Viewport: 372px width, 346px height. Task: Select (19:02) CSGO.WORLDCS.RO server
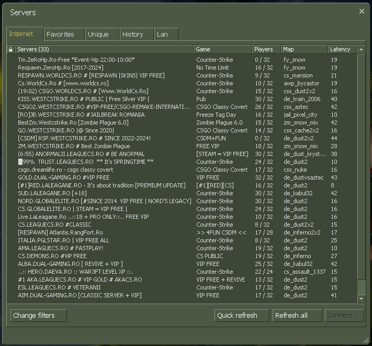pyautogui.click(x=182, y=91)
